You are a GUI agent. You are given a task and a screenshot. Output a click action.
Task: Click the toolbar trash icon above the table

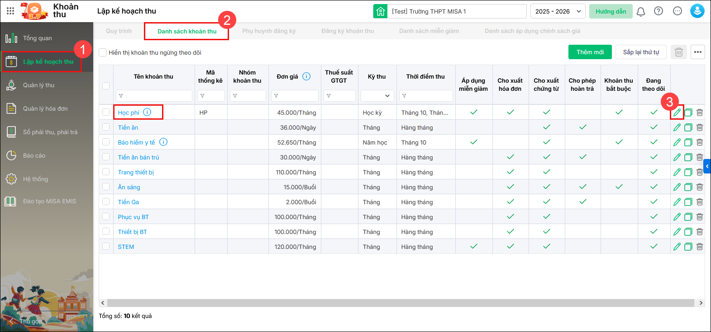click(678, 52)
